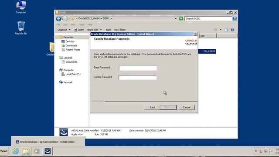Click the Action Center flag tray icon
The image size is (279, 157).
point(271,151)
